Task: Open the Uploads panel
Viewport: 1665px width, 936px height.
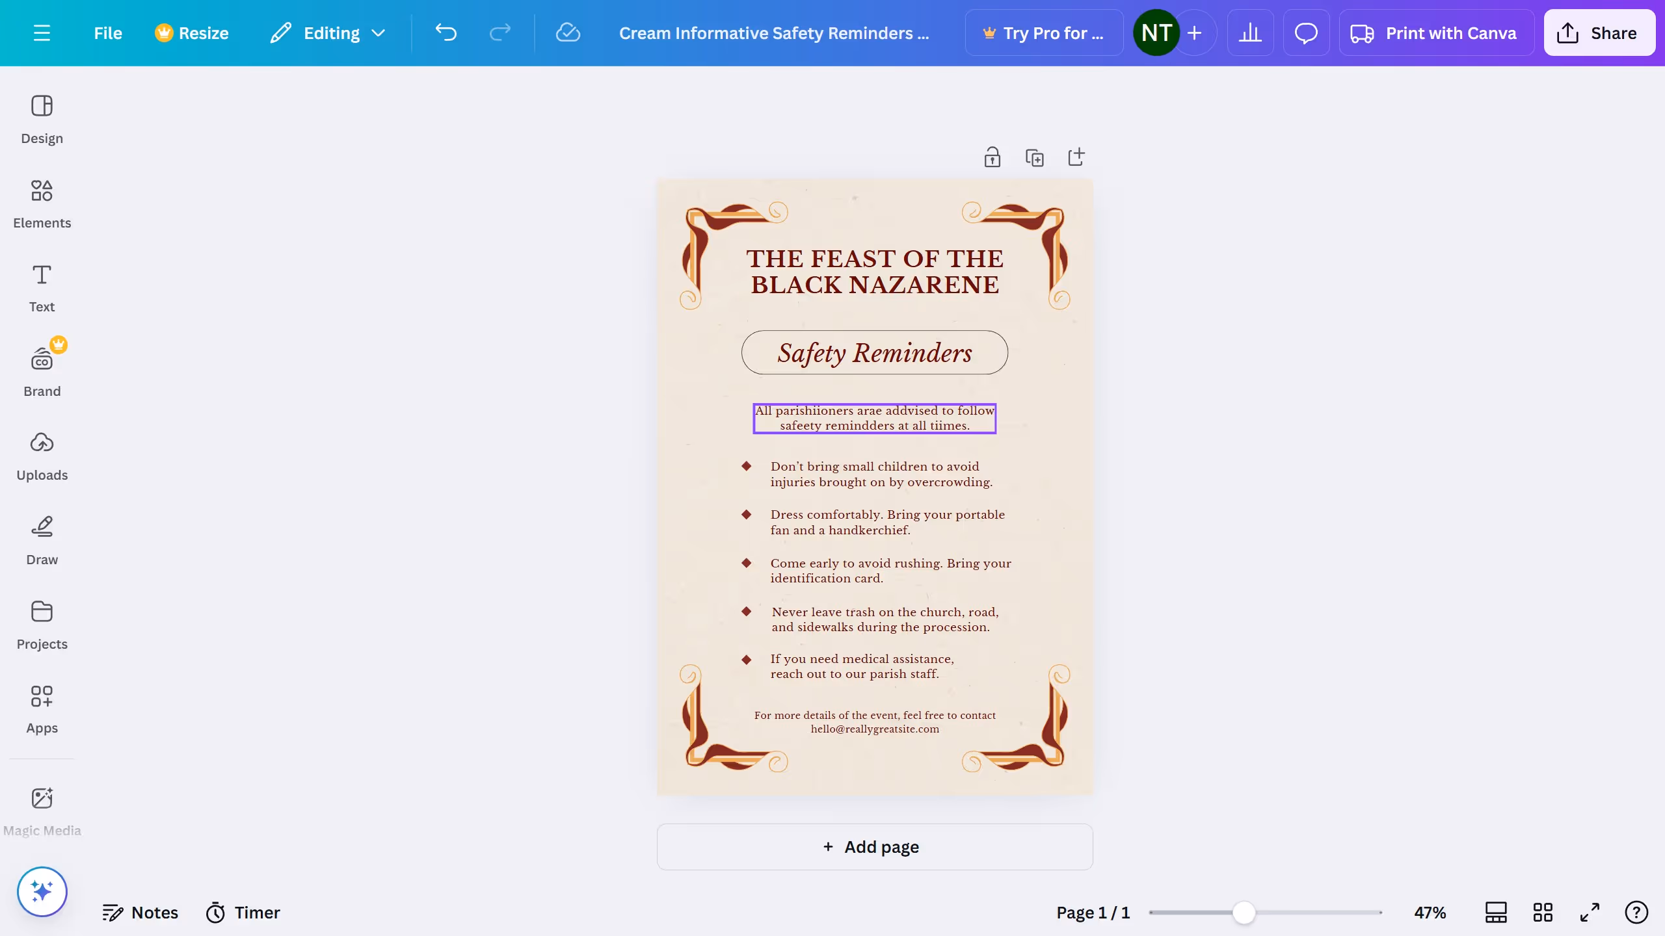Action: pos(42,455)
